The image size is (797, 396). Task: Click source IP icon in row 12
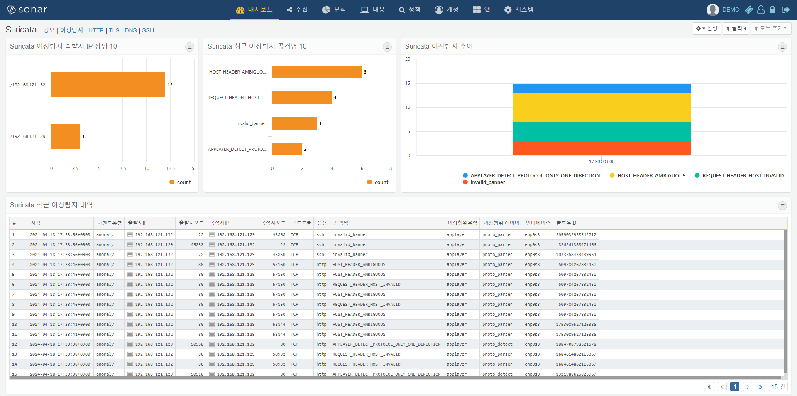tap(130, 344)
